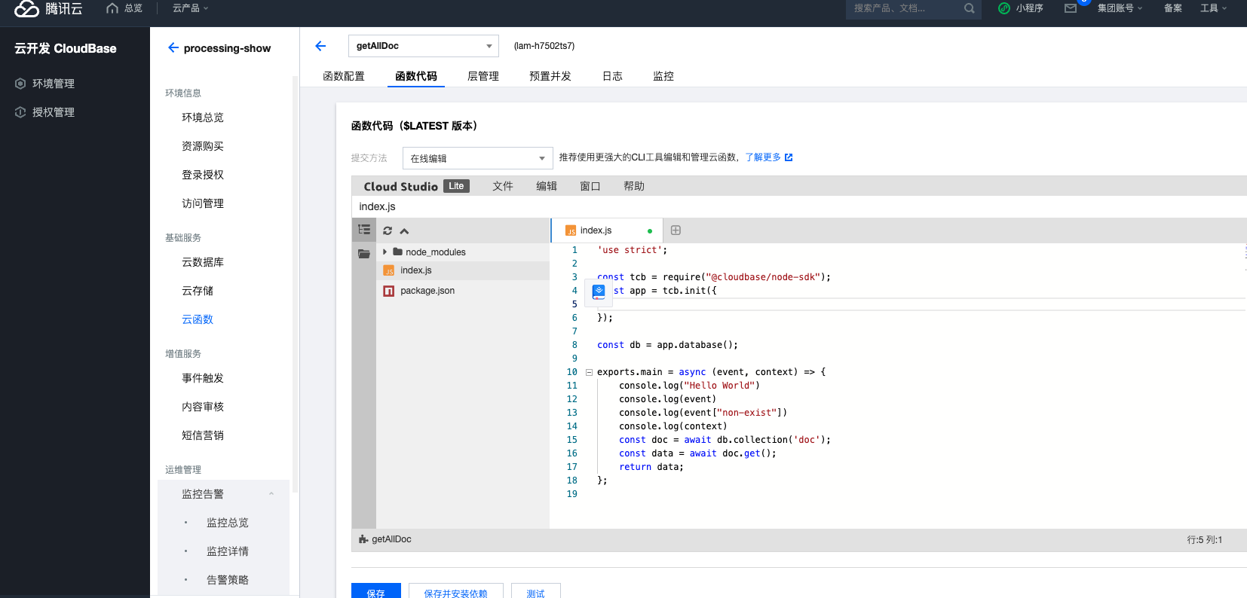Switch to the 监控 tab
Image resolution: width=1247 pixels, height=598 pixels.
(663, 76)
